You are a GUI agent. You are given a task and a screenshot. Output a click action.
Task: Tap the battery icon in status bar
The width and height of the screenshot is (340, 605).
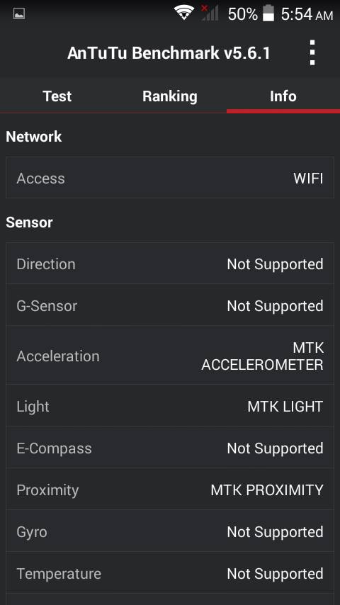[268, 13]
